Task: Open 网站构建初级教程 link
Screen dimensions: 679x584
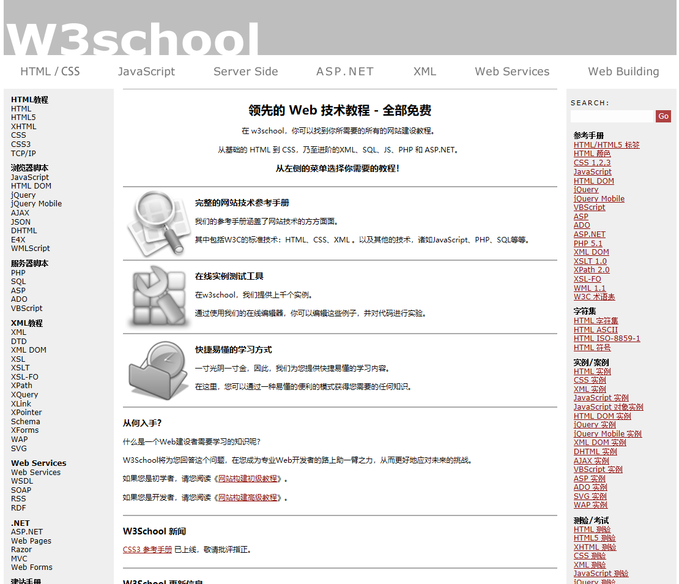Action: pos(248,479)
